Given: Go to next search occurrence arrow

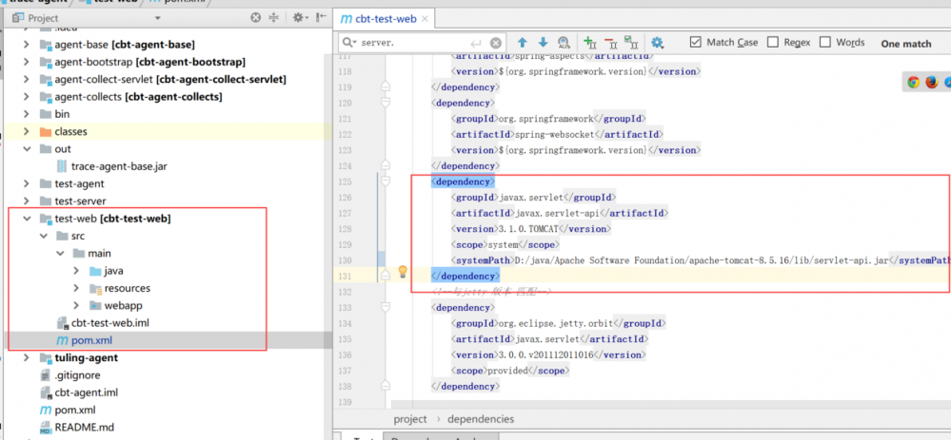Looking at the screenshot, I should [x=543, y=43].
